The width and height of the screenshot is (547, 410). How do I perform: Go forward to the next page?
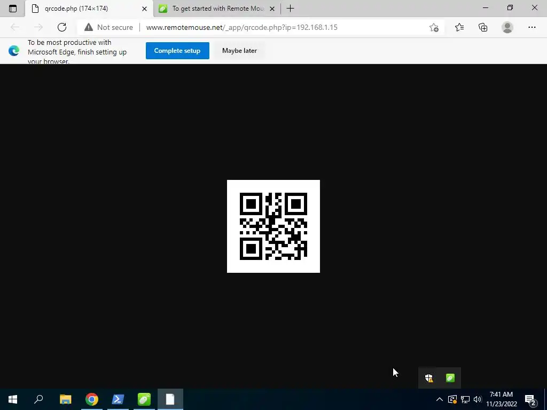(38, 27)
